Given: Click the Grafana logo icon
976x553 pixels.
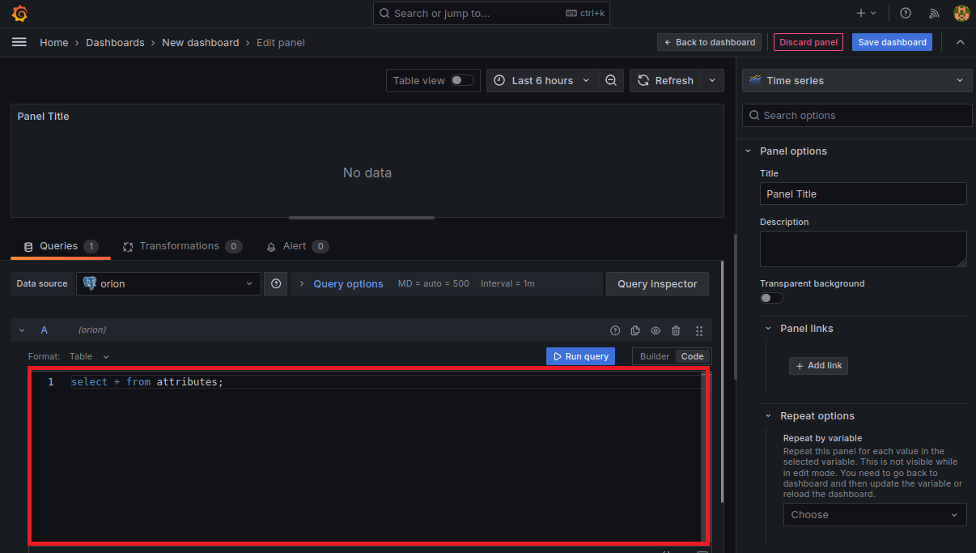Looking at the screenshot, I should (x=20, y=14).
